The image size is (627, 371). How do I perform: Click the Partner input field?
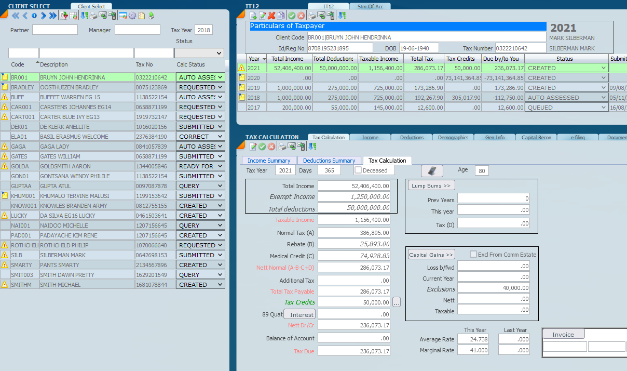pos(54,30)
